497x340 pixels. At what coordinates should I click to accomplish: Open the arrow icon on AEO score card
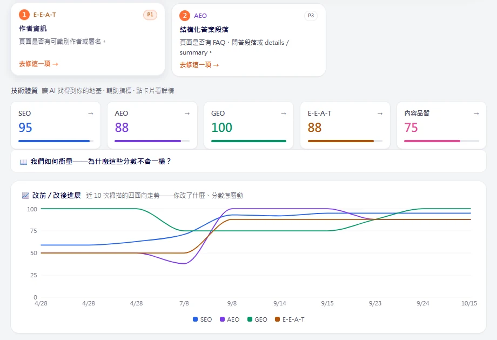point(187,114)
